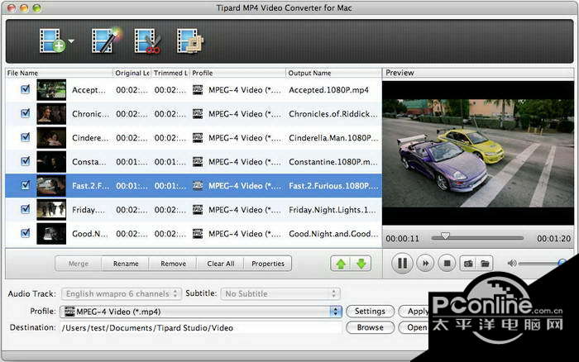
Task: Uncheck the Friday Night Lights checkbox
Action: pyautogui.click(x=25, y=209)
